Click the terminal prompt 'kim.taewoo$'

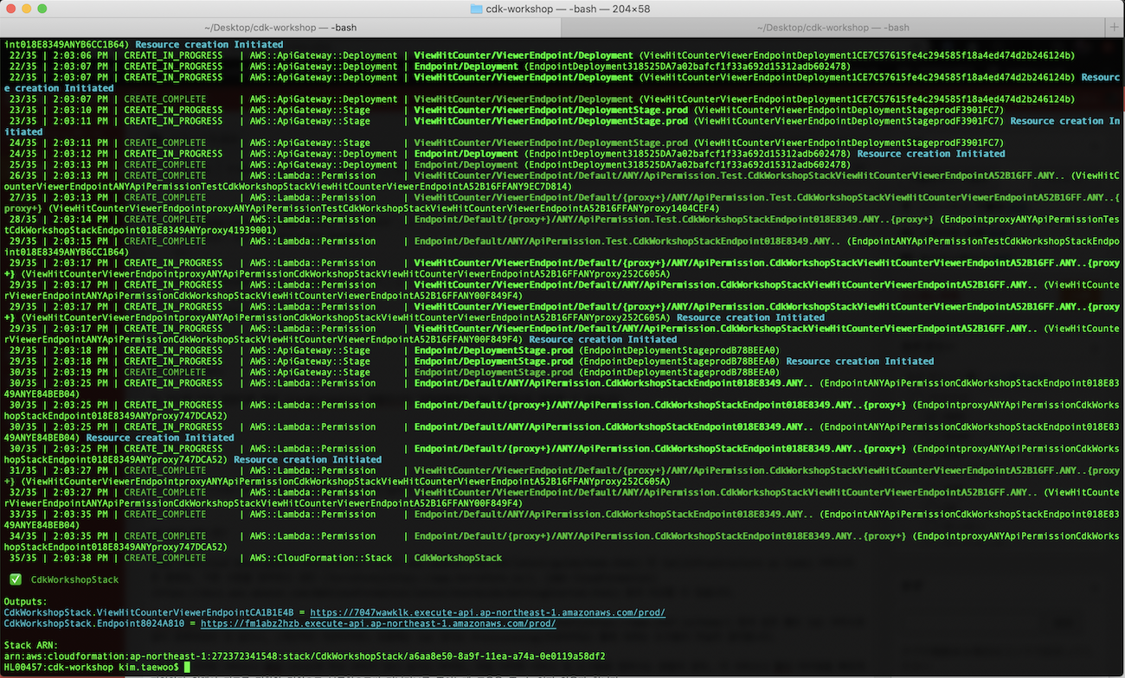(x=148, y=668)
